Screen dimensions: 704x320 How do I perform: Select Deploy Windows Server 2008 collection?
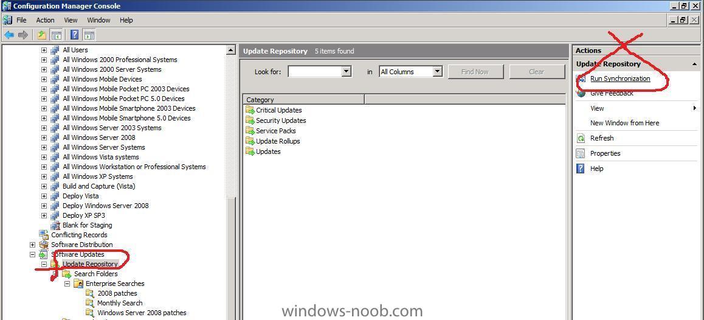(106, 206)
